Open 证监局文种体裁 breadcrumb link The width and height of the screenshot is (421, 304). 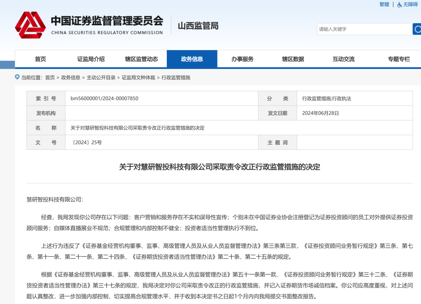(138, 78)
